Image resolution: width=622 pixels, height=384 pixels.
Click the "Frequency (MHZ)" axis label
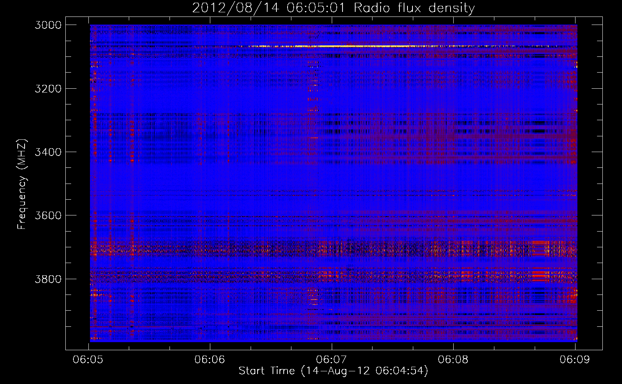[x=22, y=184]
